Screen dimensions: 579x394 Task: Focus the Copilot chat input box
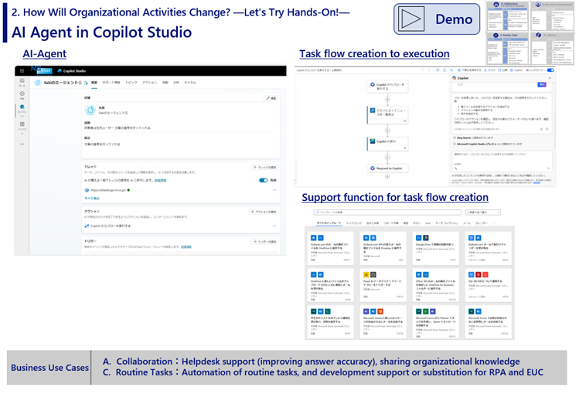click(x=502, y=161)
